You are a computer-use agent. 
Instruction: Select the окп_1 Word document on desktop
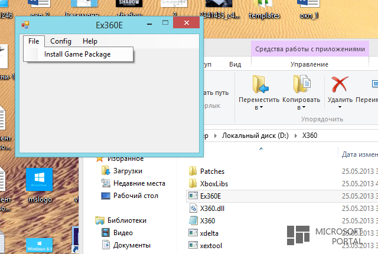[x=309, y=9]
